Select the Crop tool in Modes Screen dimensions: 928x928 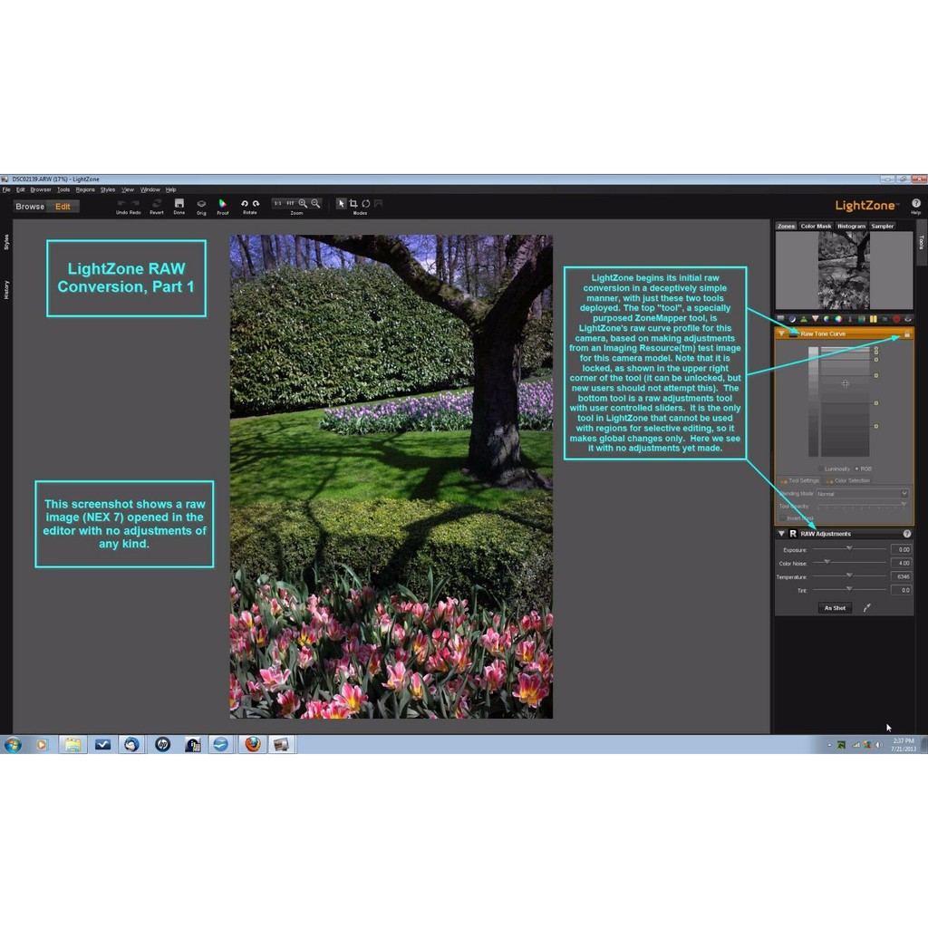pyautogui.click(x=353, y=204)
